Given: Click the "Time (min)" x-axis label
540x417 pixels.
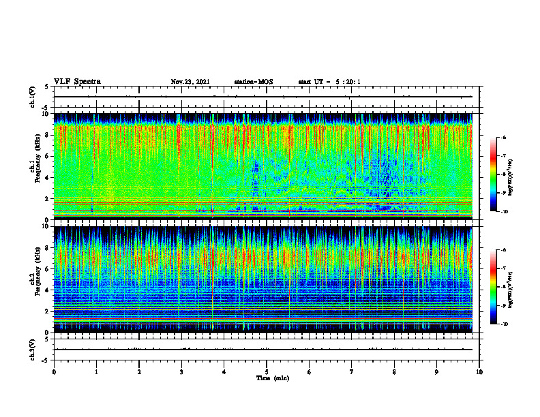Looking at the screenshot, I should click(273, 378).
